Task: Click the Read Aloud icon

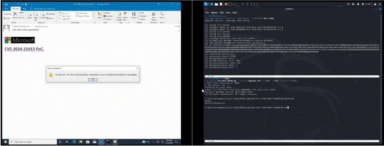Action: tap(153, 16)
